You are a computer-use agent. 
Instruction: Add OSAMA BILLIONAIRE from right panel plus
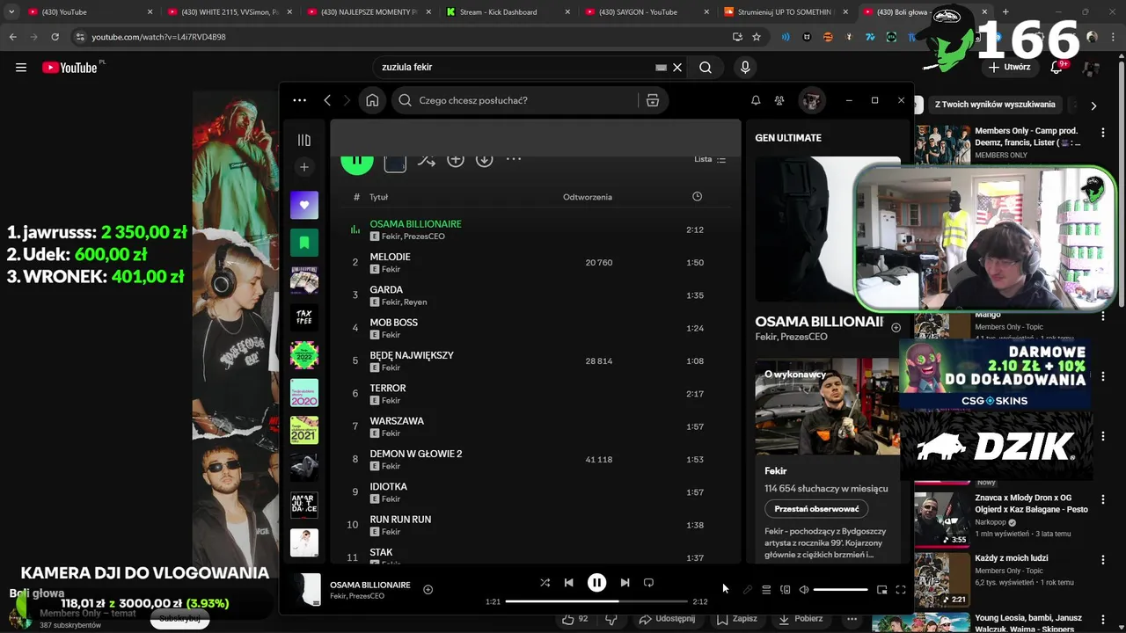click(x=896, y=327)
